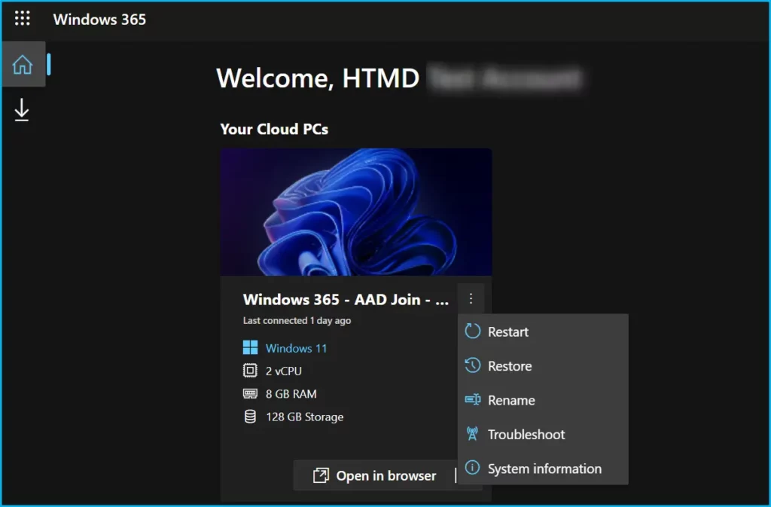The image size is (771, 507).
Task: Click the info icon for System information
Action: 472,469
